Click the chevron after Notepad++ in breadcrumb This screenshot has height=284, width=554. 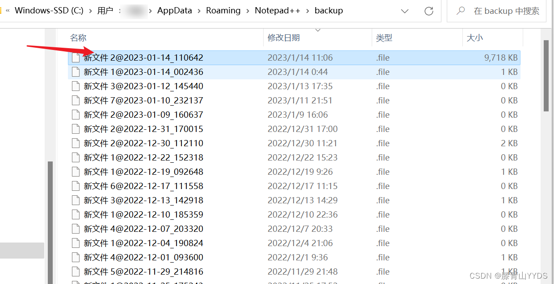coord(308,10)
